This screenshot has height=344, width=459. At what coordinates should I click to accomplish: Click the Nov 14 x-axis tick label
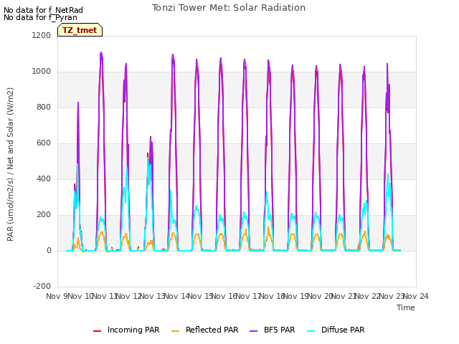click(176, 296)
